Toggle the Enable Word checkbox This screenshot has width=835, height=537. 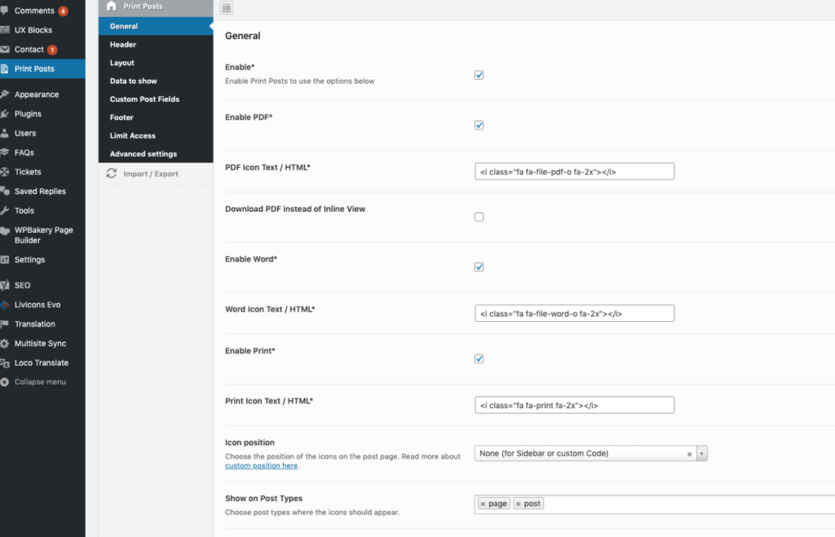pos(479,267)
